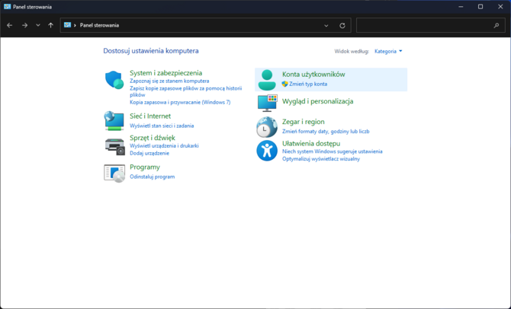
Task: Click Optymalizuj wyświetlacz wizualny link
Action: 321,159
